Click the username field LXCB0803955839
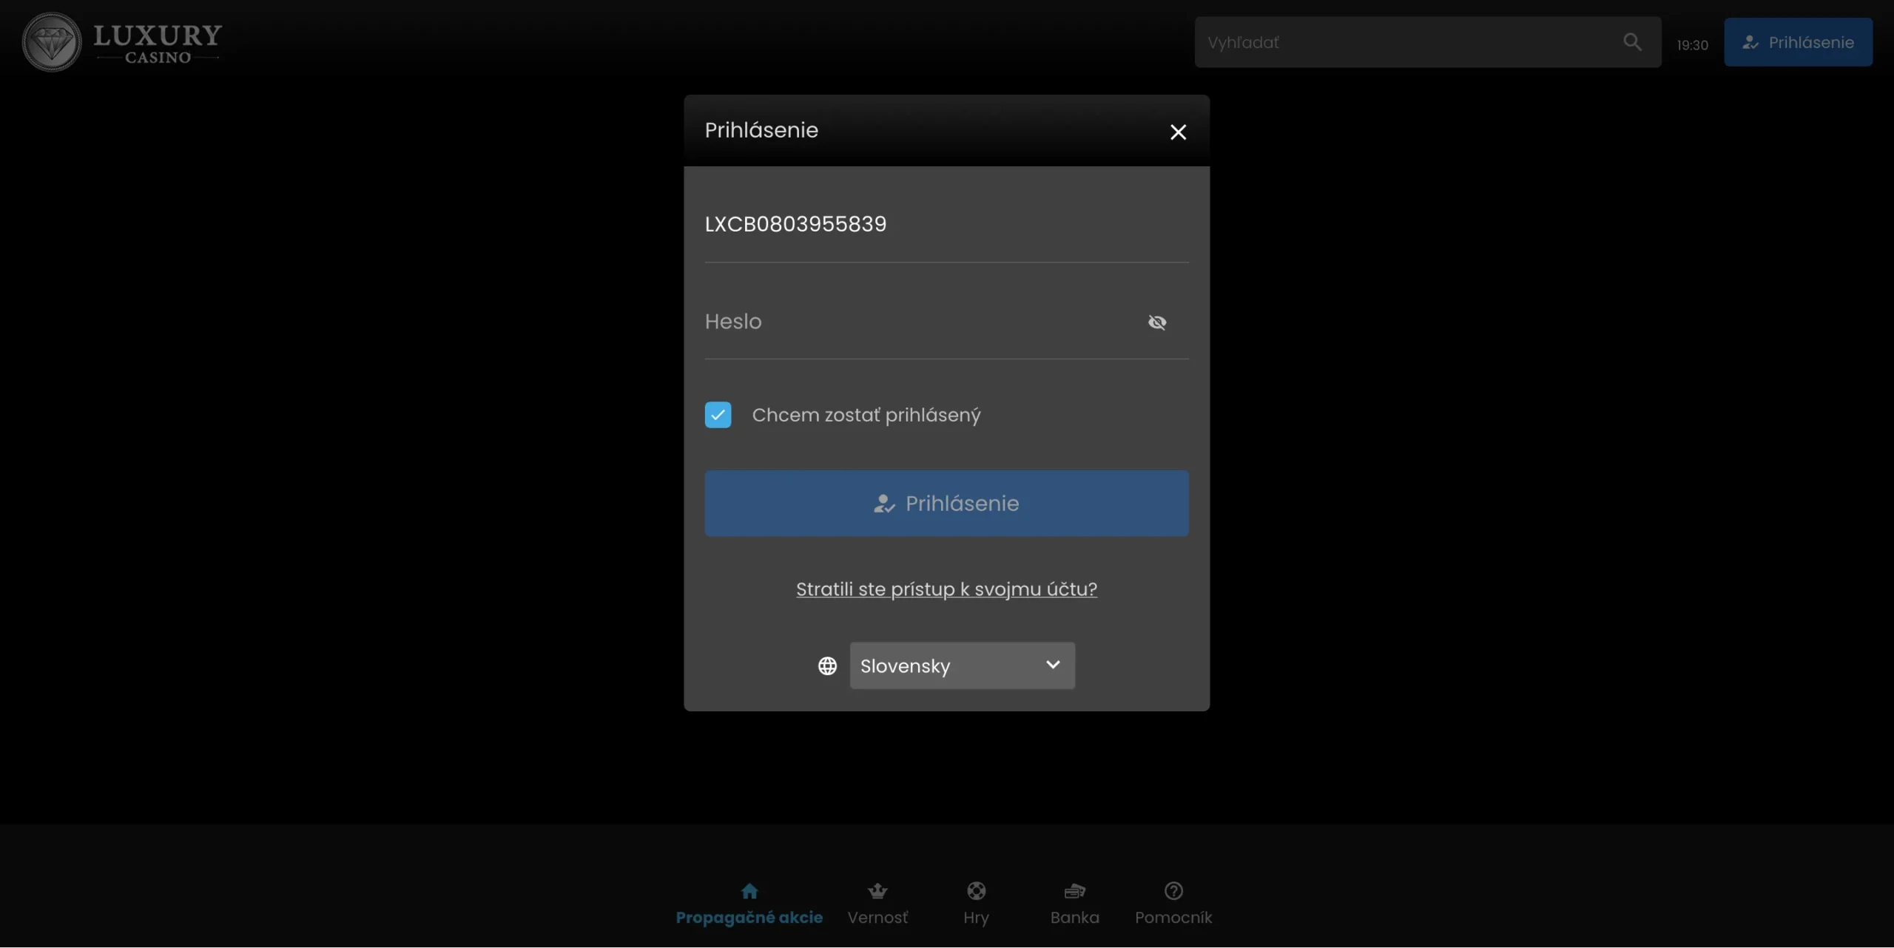This screenshot has width=1894, height=948. (946, 224)
